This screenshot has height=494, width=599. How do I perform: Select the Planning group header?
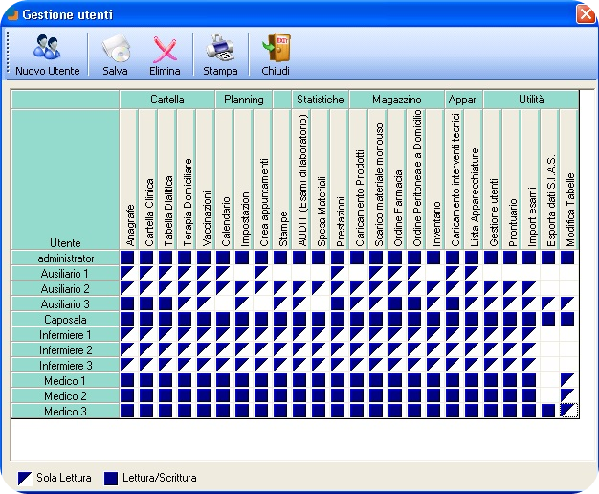click(x=244, y=100)
